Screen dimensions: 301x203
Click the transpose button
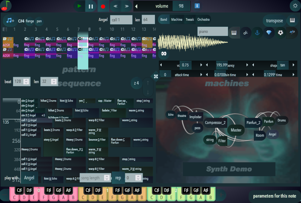274,21
